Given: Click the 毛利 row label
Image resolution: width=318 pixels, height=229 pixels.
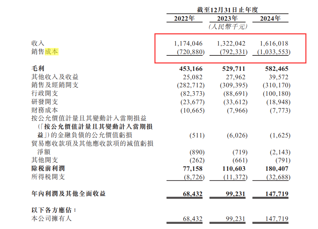Looking at the screenshot, I should click(x=38, y=68).
